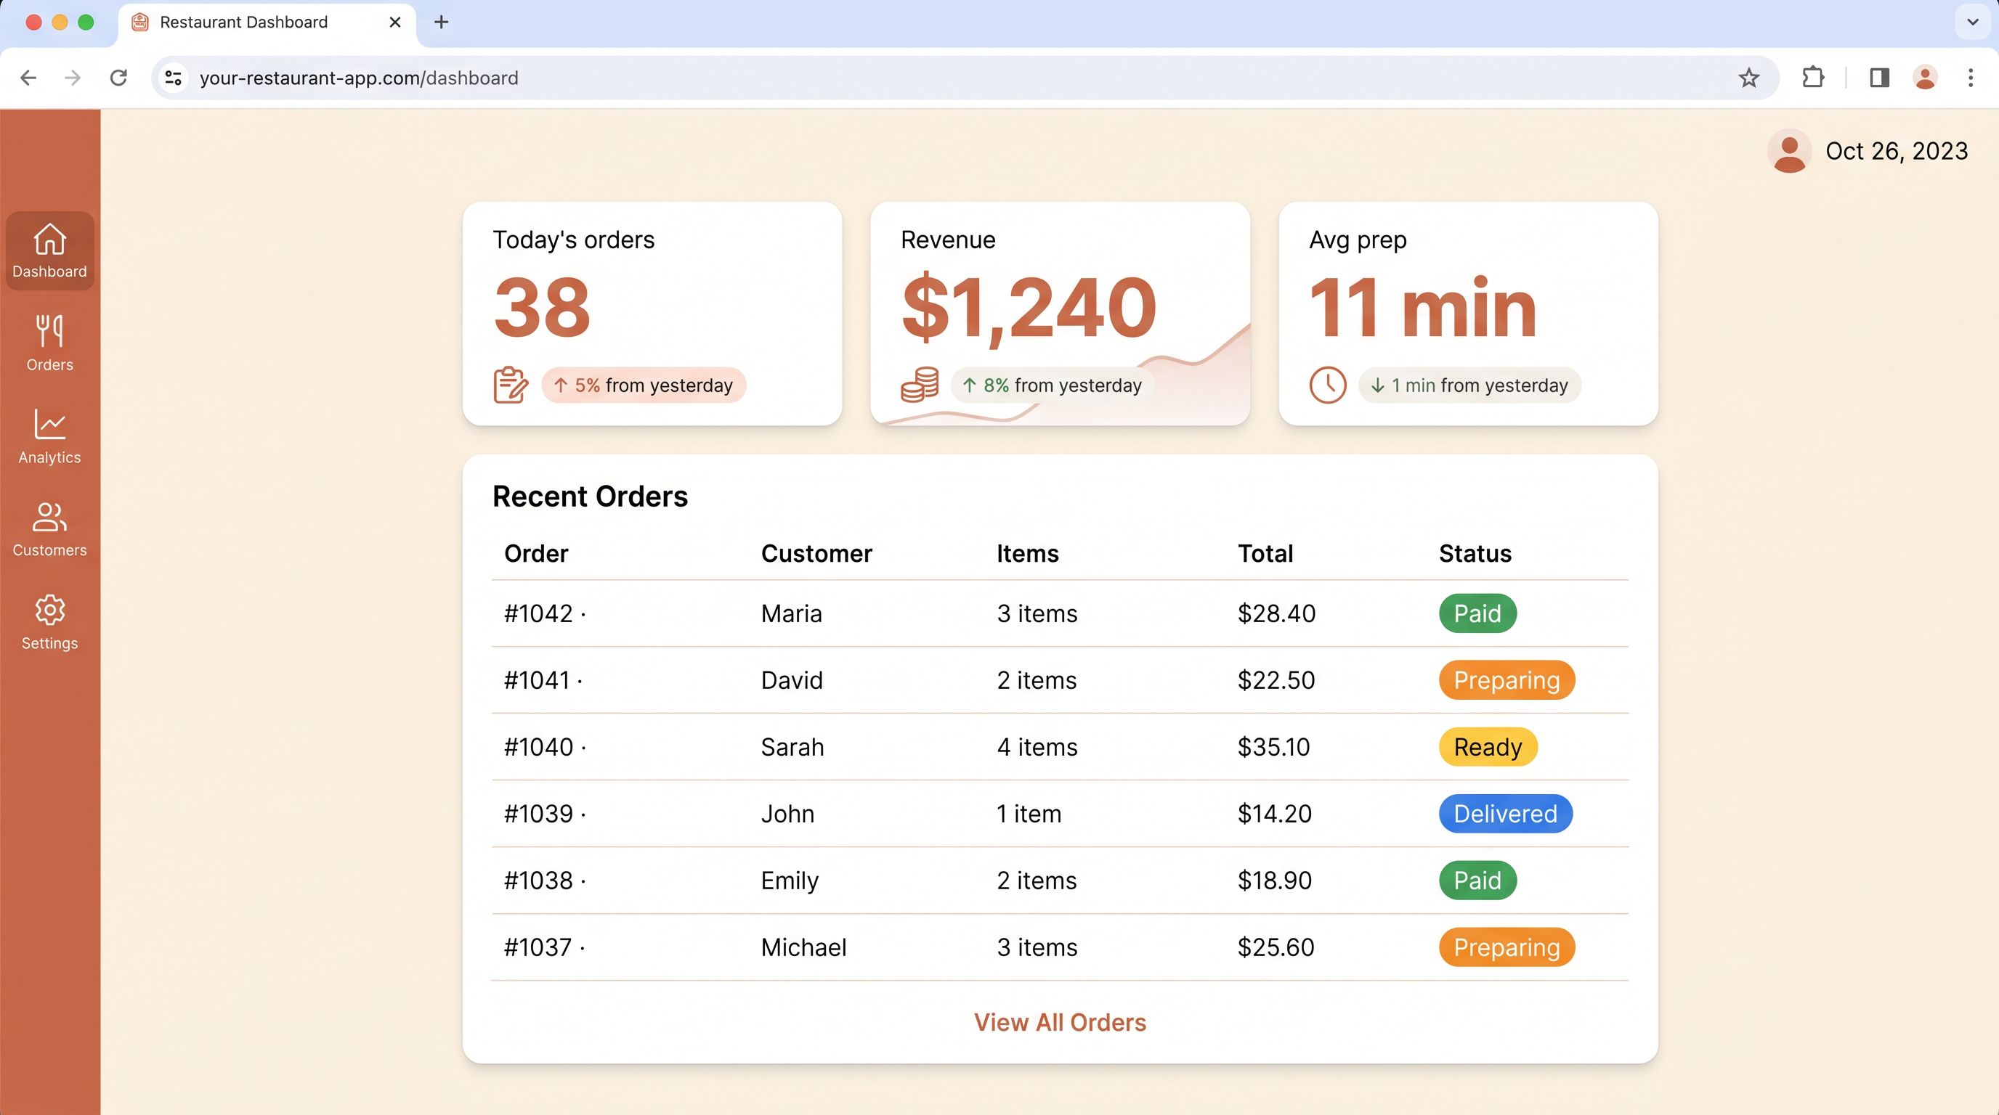Open the Analytics chart icon
1999x1115 pixels.
(x=49, y=424)
